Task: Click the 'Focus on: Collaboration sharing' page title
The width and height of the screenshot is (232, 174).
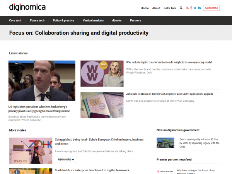Action: (79, 33)
